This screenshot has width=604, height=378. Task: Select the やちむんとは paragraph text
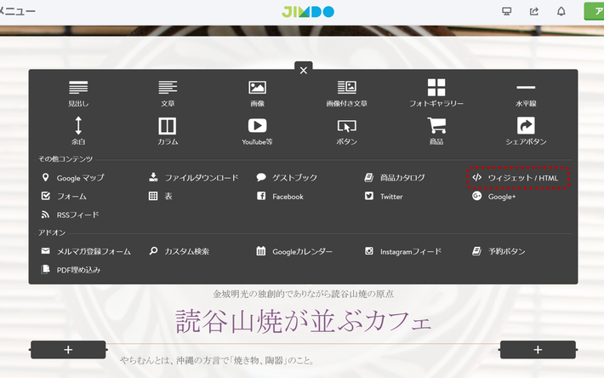pos(217,361)
